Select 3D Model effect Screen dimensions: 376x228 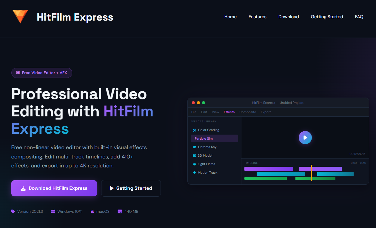point(214,155)
